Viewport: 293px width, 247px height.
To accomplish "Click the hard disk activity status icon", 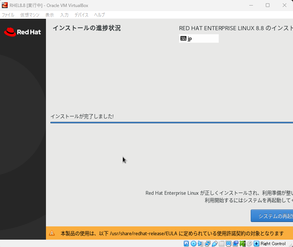I will (186, 243).
